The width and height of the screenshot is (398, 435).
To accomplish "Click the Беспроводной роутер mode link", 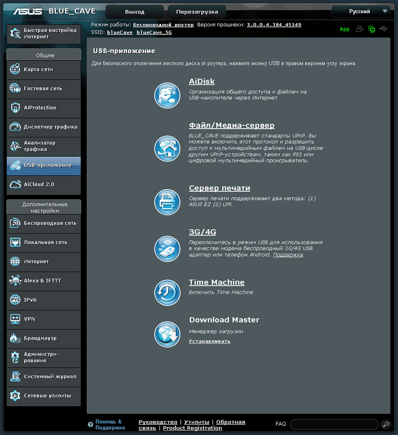I will (163, 25).
